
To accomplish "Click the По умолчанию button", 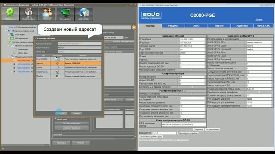I will pyautogui.click(x=212, y=130).
